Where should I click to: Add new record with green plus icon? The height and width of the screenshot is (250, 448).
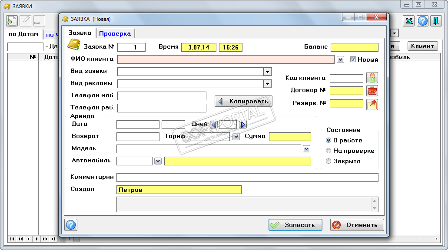click(x=12, y=21)
